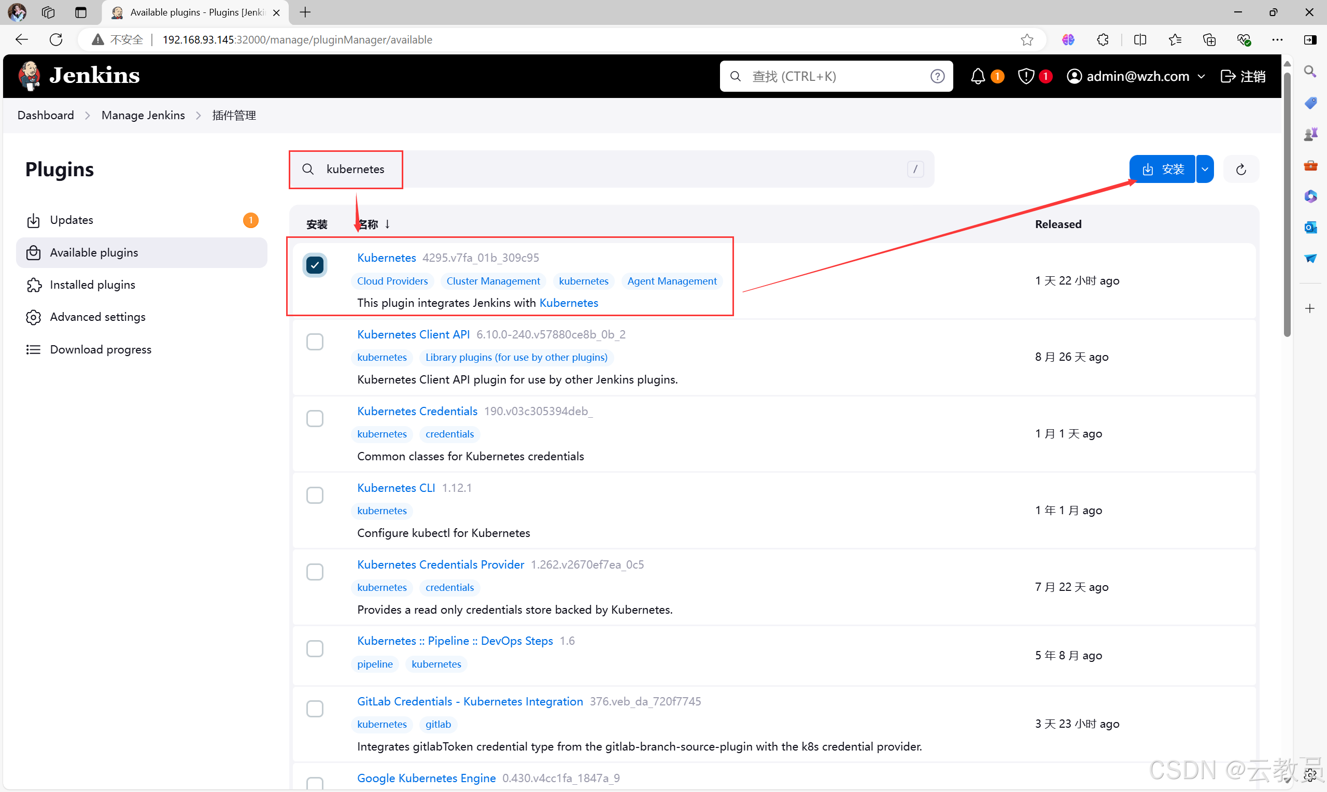This screenshot has height=792, width=1327.
Task: Click the Cloud Providers tag
Action: (x=392, y=281)
